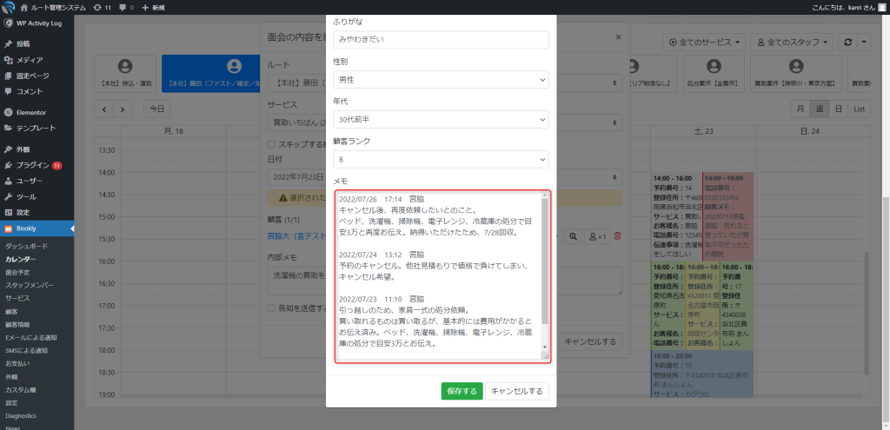Switch calendar to List view
The height and width of the screenshot is (430, 890).
[860, 109]
